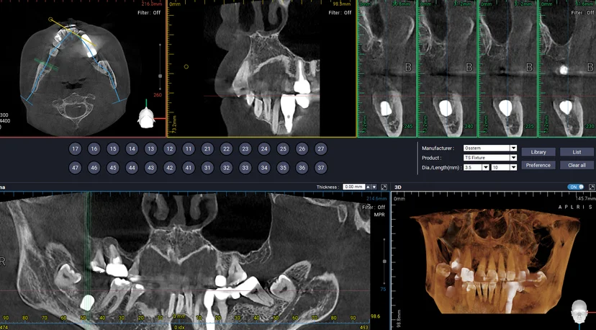This screenshot has height=330, width=596.
Task: Click the yellow circle marker in sagittal view
Action: (x=186, y=66)
